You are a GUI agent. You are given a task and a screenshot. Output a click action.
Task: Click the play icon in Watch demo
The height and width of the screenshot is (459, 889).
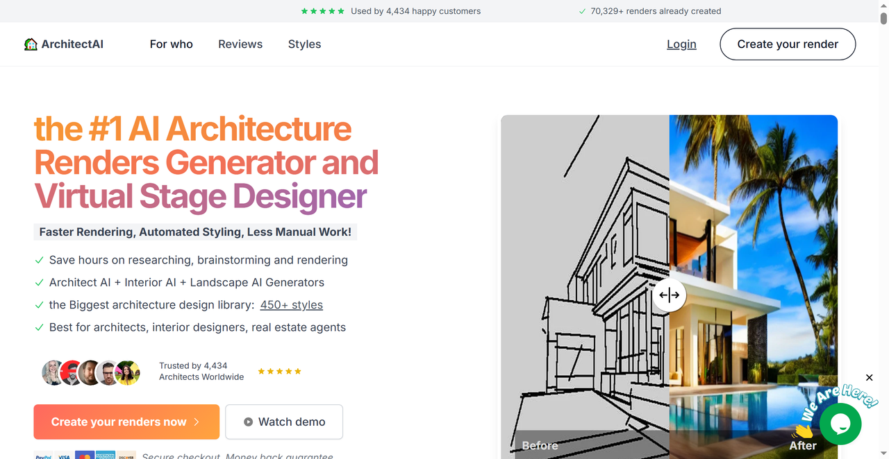248,422
